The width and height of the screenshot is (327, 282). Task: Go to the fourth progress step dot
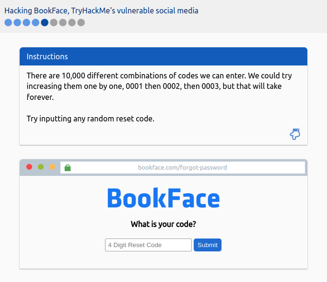(35, 22)
